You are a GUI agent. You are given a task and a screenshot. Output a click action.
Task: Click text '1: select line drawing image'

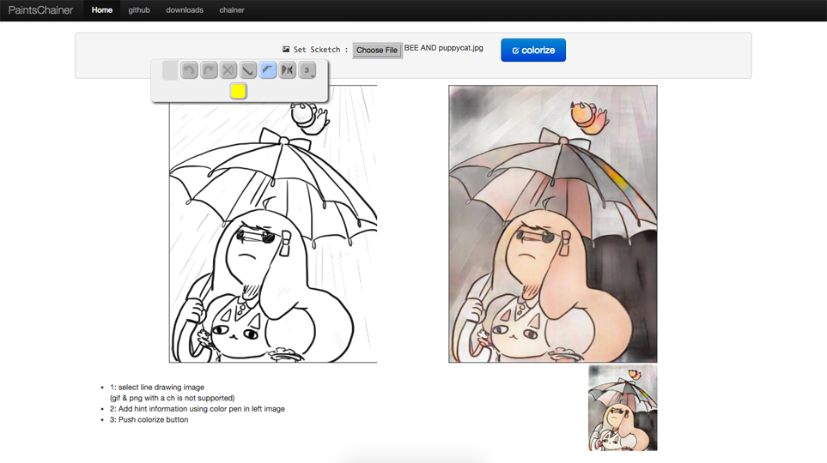click(156, 388)
